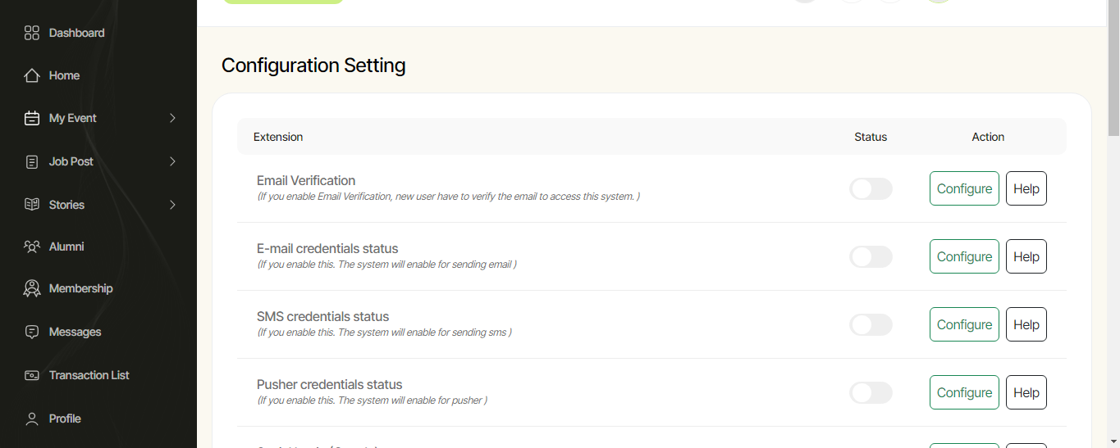1120x448 pixels.
Task: Expand the My Event submenu chevron
Action: (172, 118)
